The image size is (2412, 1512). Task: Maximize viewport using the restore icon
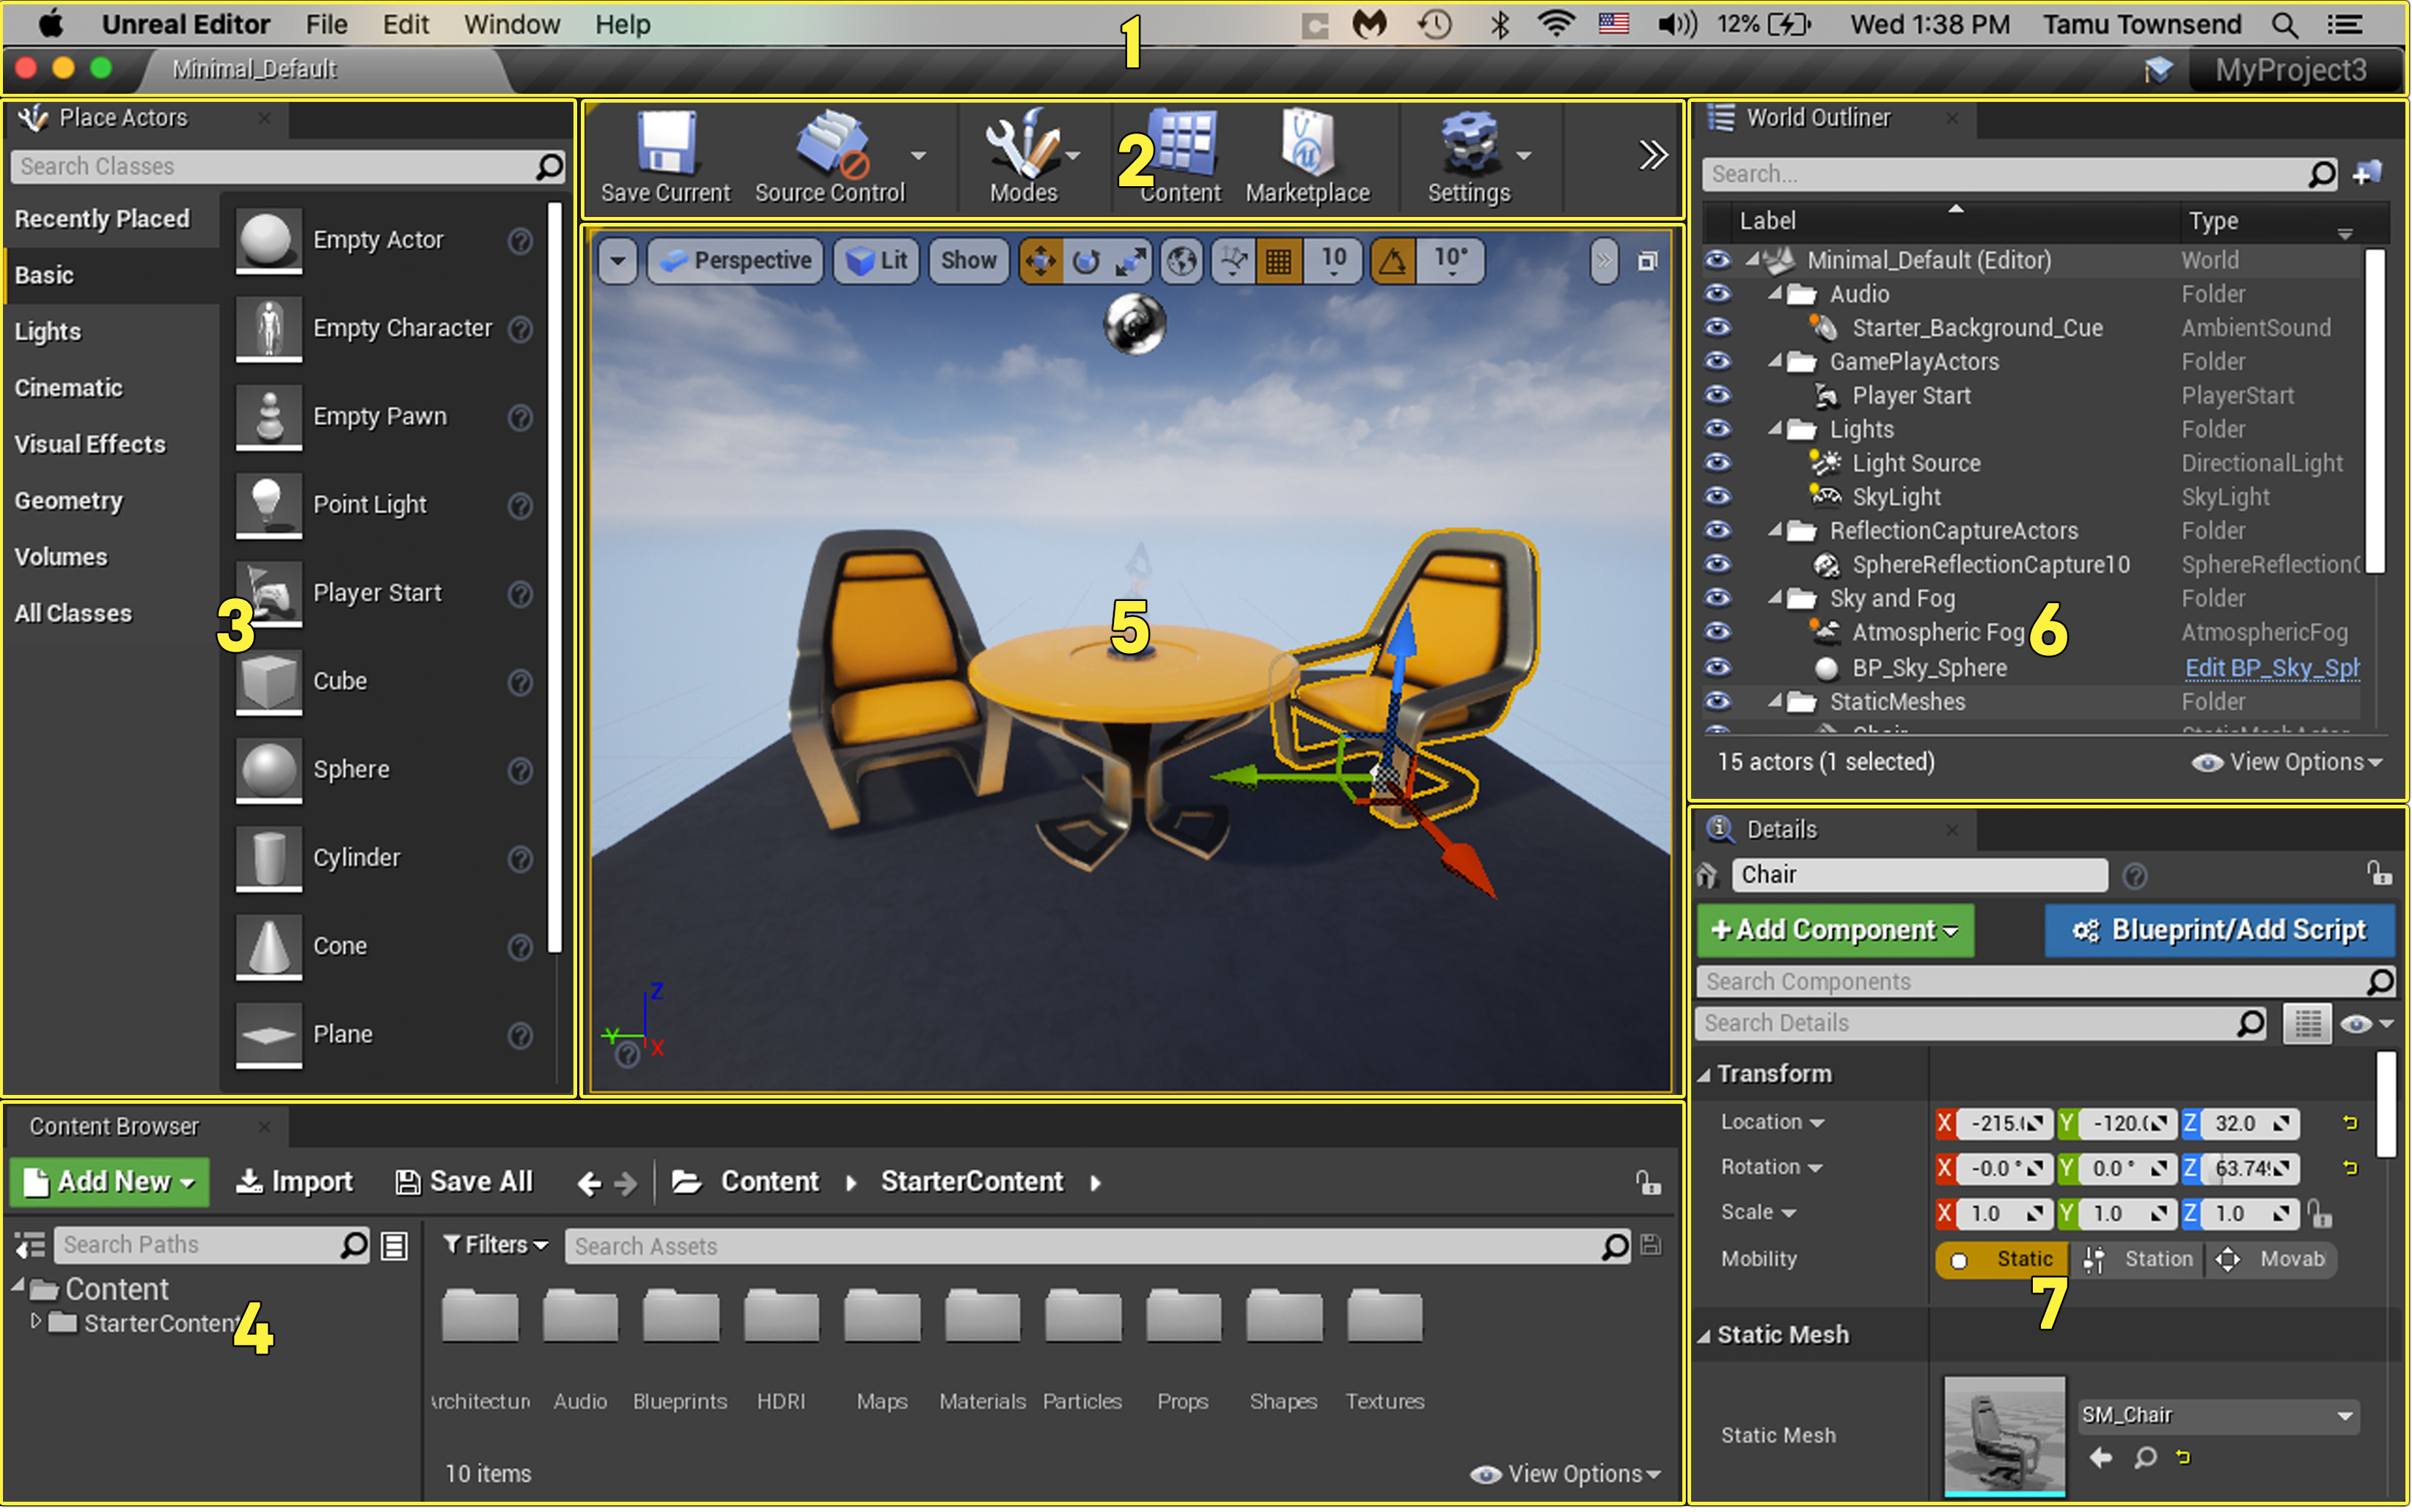[x=1646, y=262]
